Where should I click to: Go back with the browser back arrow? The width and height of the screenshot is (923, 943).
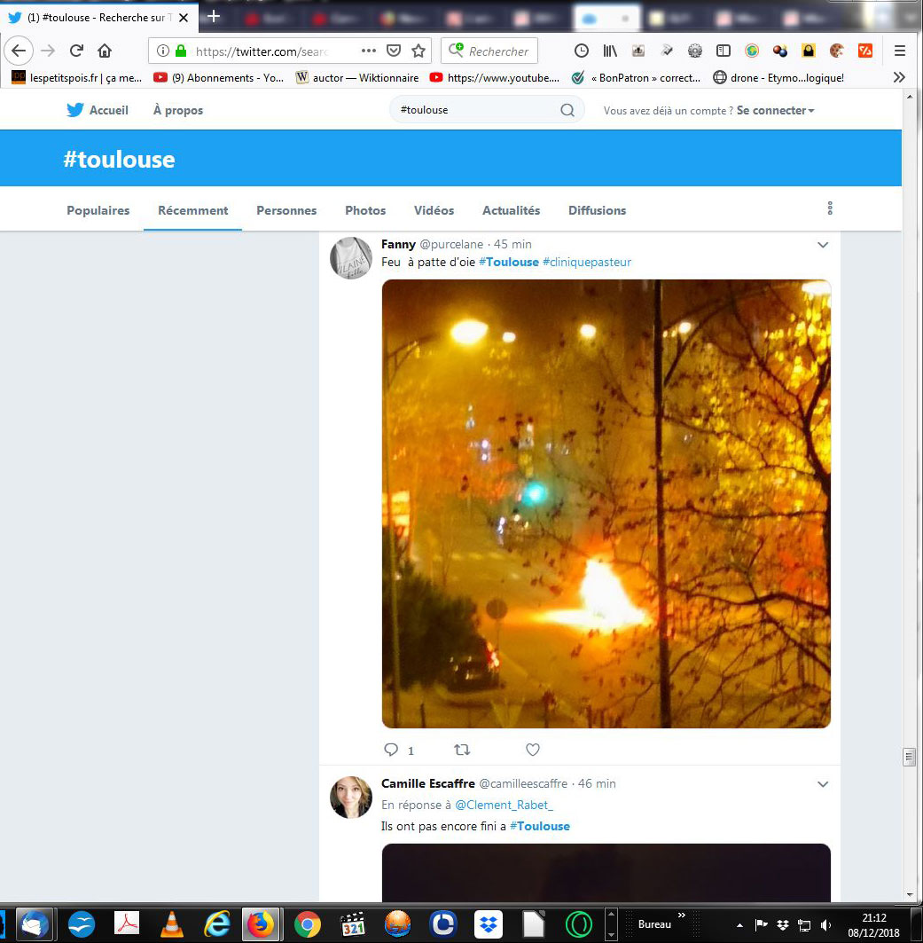click(x=19, y=51)
